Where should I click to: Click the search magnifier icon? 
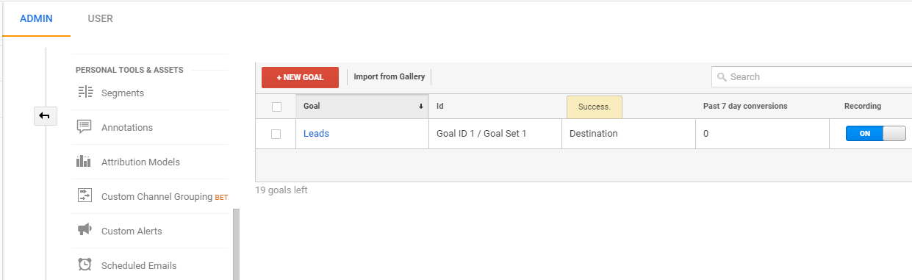[722, 77]
